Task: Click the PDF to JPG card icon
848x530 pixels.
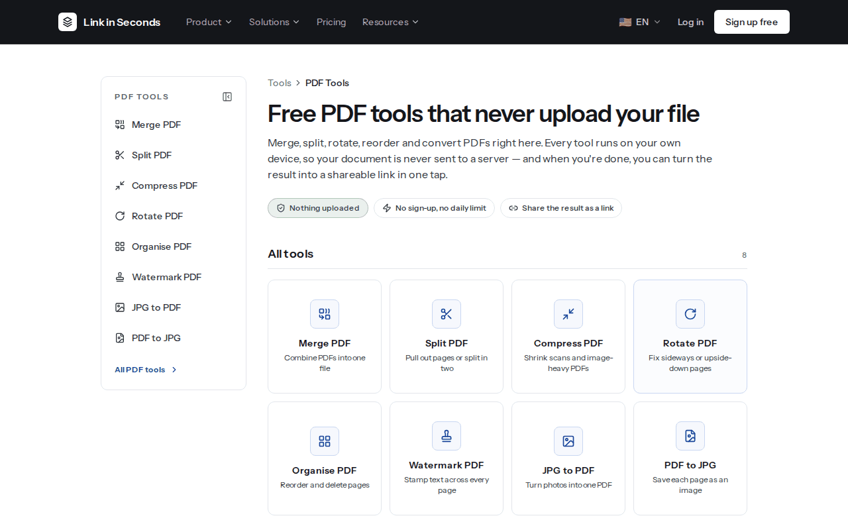Action: point(690,436)
